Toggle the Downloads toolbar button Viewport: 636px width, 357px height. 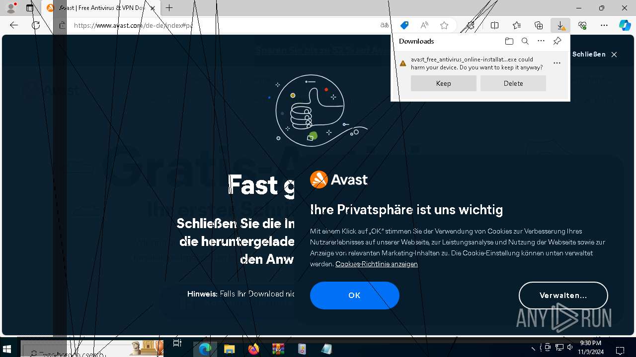point(560,25)
